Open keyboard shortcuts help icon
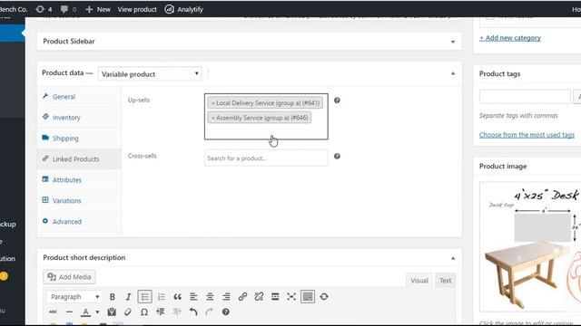Screen dimensions: 581x326 pos(226,312)
